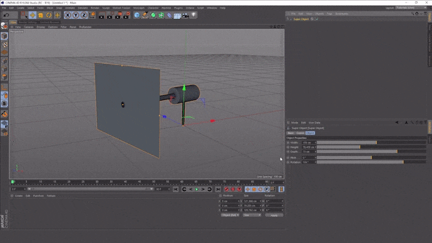
Task: Open the File menu
Action: [x=4, y=8]
